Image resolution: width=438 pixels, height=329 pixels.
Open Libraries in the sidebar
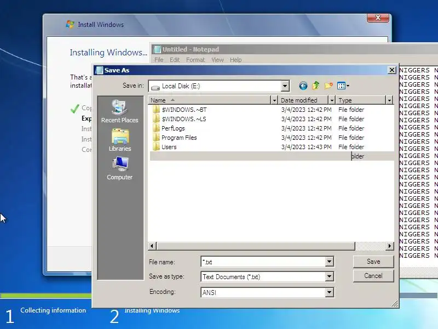(x=120, y=140)
